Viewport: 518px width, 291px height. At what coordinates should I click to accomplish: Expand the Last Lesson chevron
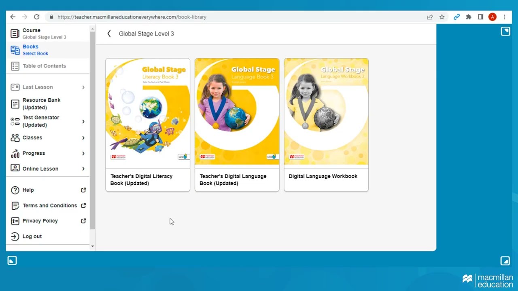tap(83, 87)
